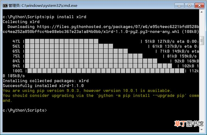207x135 pixels.
Task: Click the 75% progress label
Action: click(x=16, y=56)
